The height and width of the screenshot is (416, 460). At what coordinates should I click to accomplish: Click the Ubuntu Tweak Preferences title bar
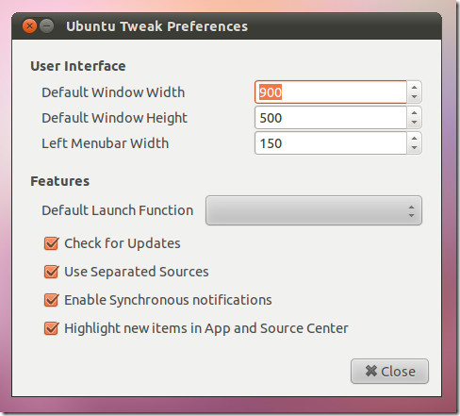(x=226, y=26)
